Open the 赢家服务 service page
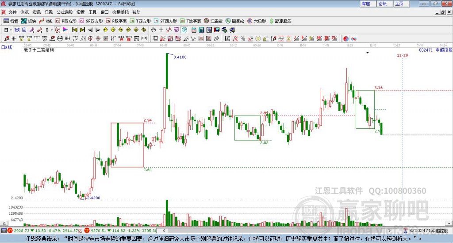This screenshot has width=453, height=243. 280,21
